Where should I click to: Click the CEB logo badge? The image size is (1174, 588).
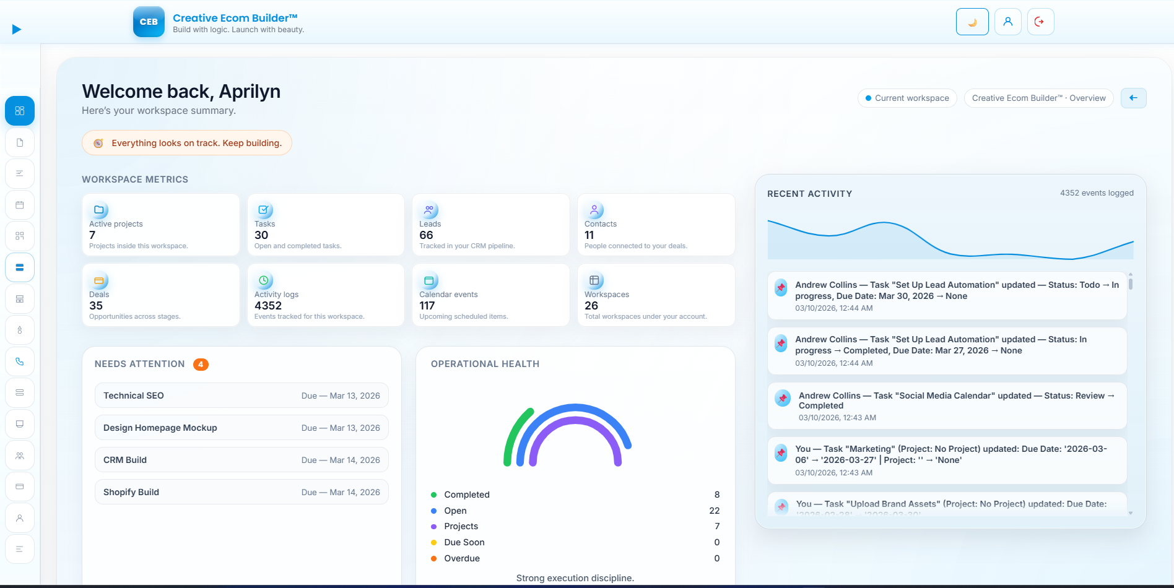tap(148, 22)
